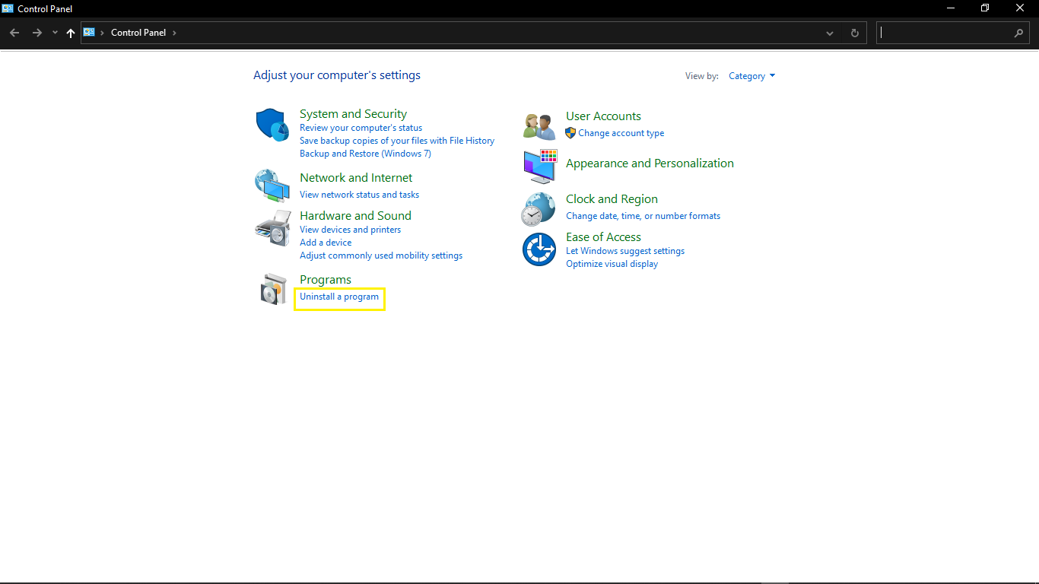
Task: Open the User Accounts people icon
Action: pos(539,125)
